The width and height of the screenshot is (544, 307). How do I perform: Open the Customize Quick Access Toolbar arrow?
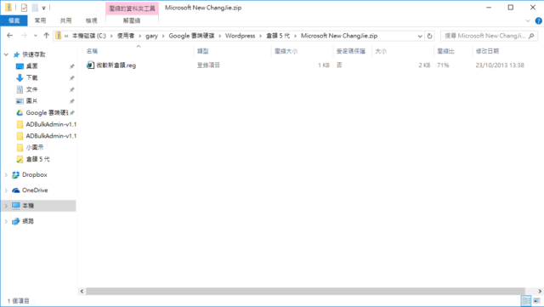coord(43,8)
